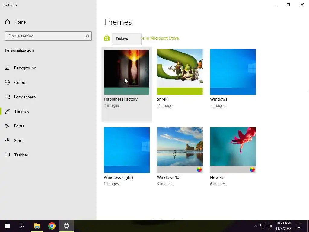Click the Background picture icon
This screenshot has height=232, width=309.
[x=7, y=68]
